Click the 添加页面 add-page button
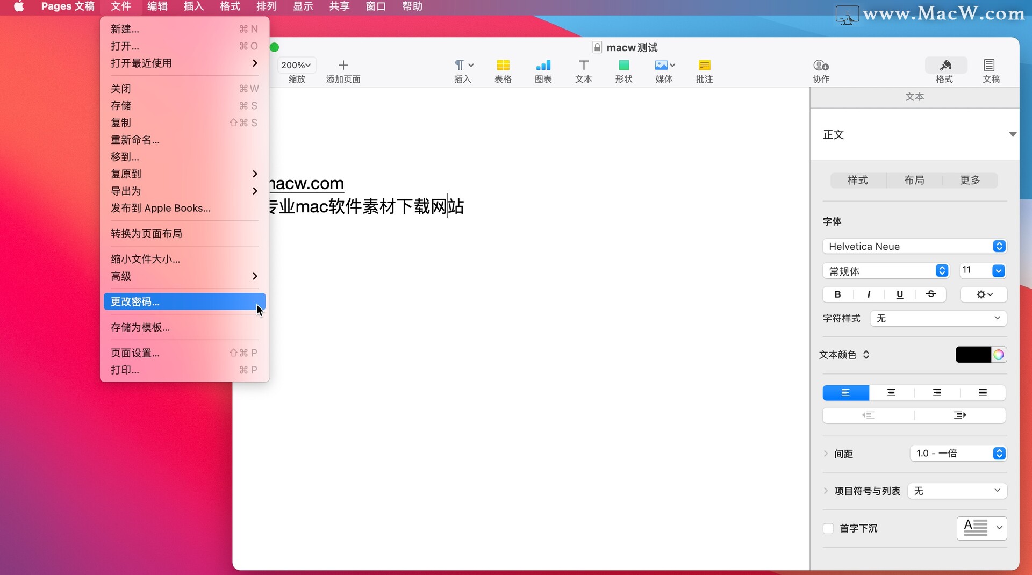The image size is (1032, 575). (343, 70)
